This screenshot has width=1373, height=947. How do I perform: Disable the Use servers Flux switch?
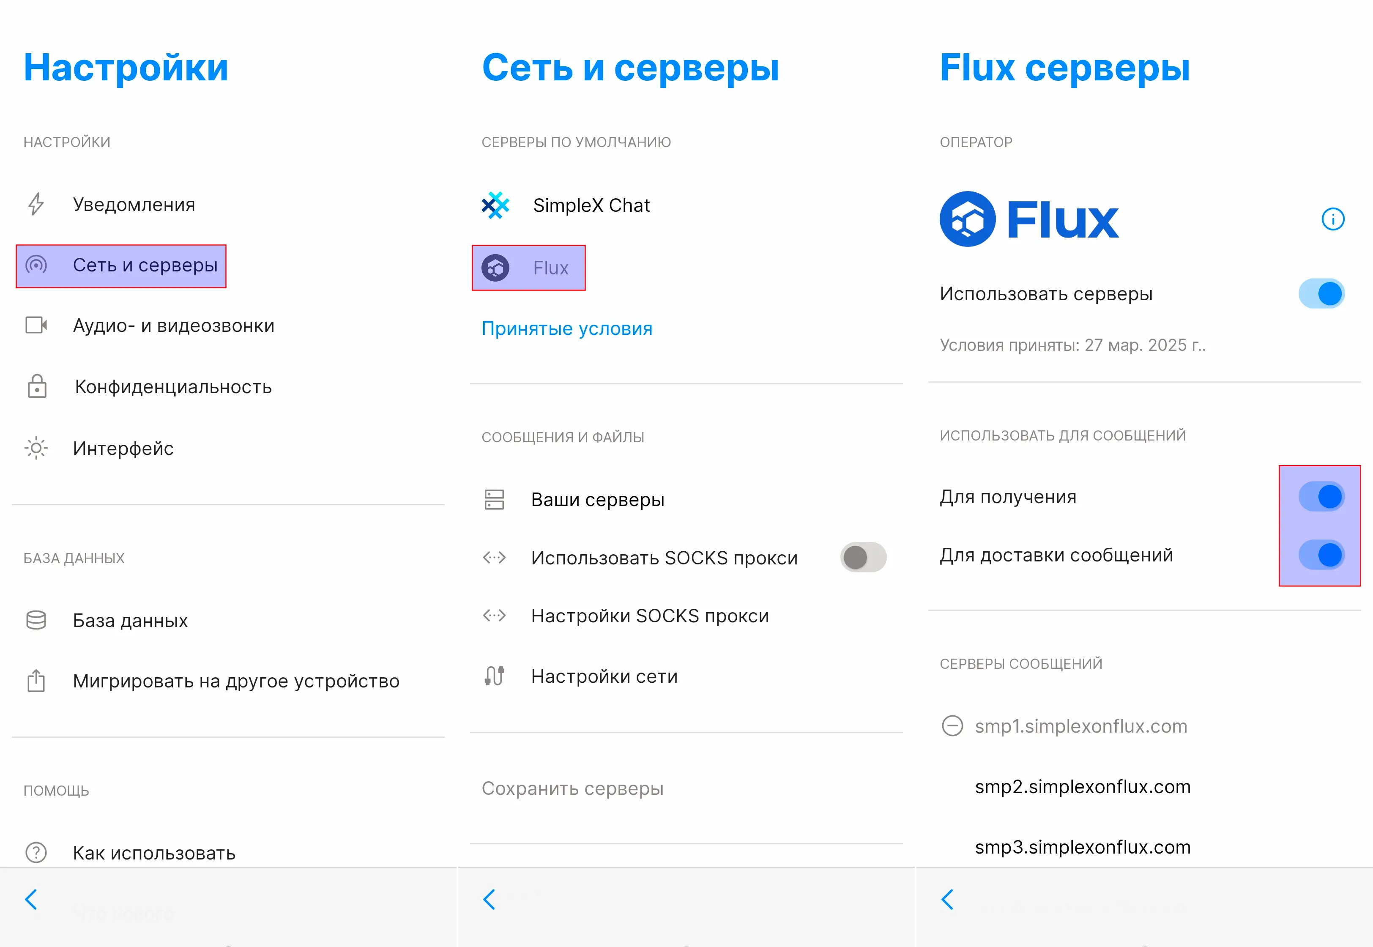coord(1321,294)
